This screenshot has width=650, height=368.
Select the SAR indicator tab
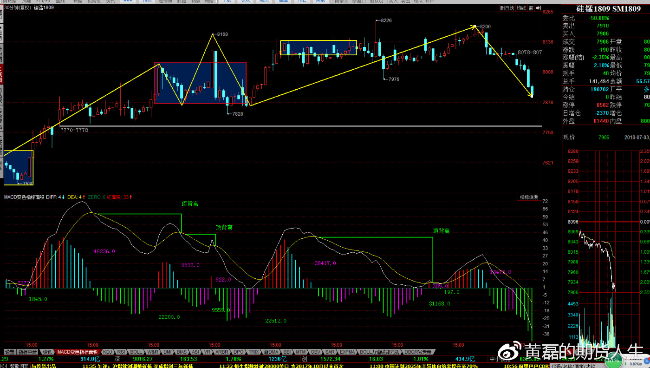coord(330,352)
